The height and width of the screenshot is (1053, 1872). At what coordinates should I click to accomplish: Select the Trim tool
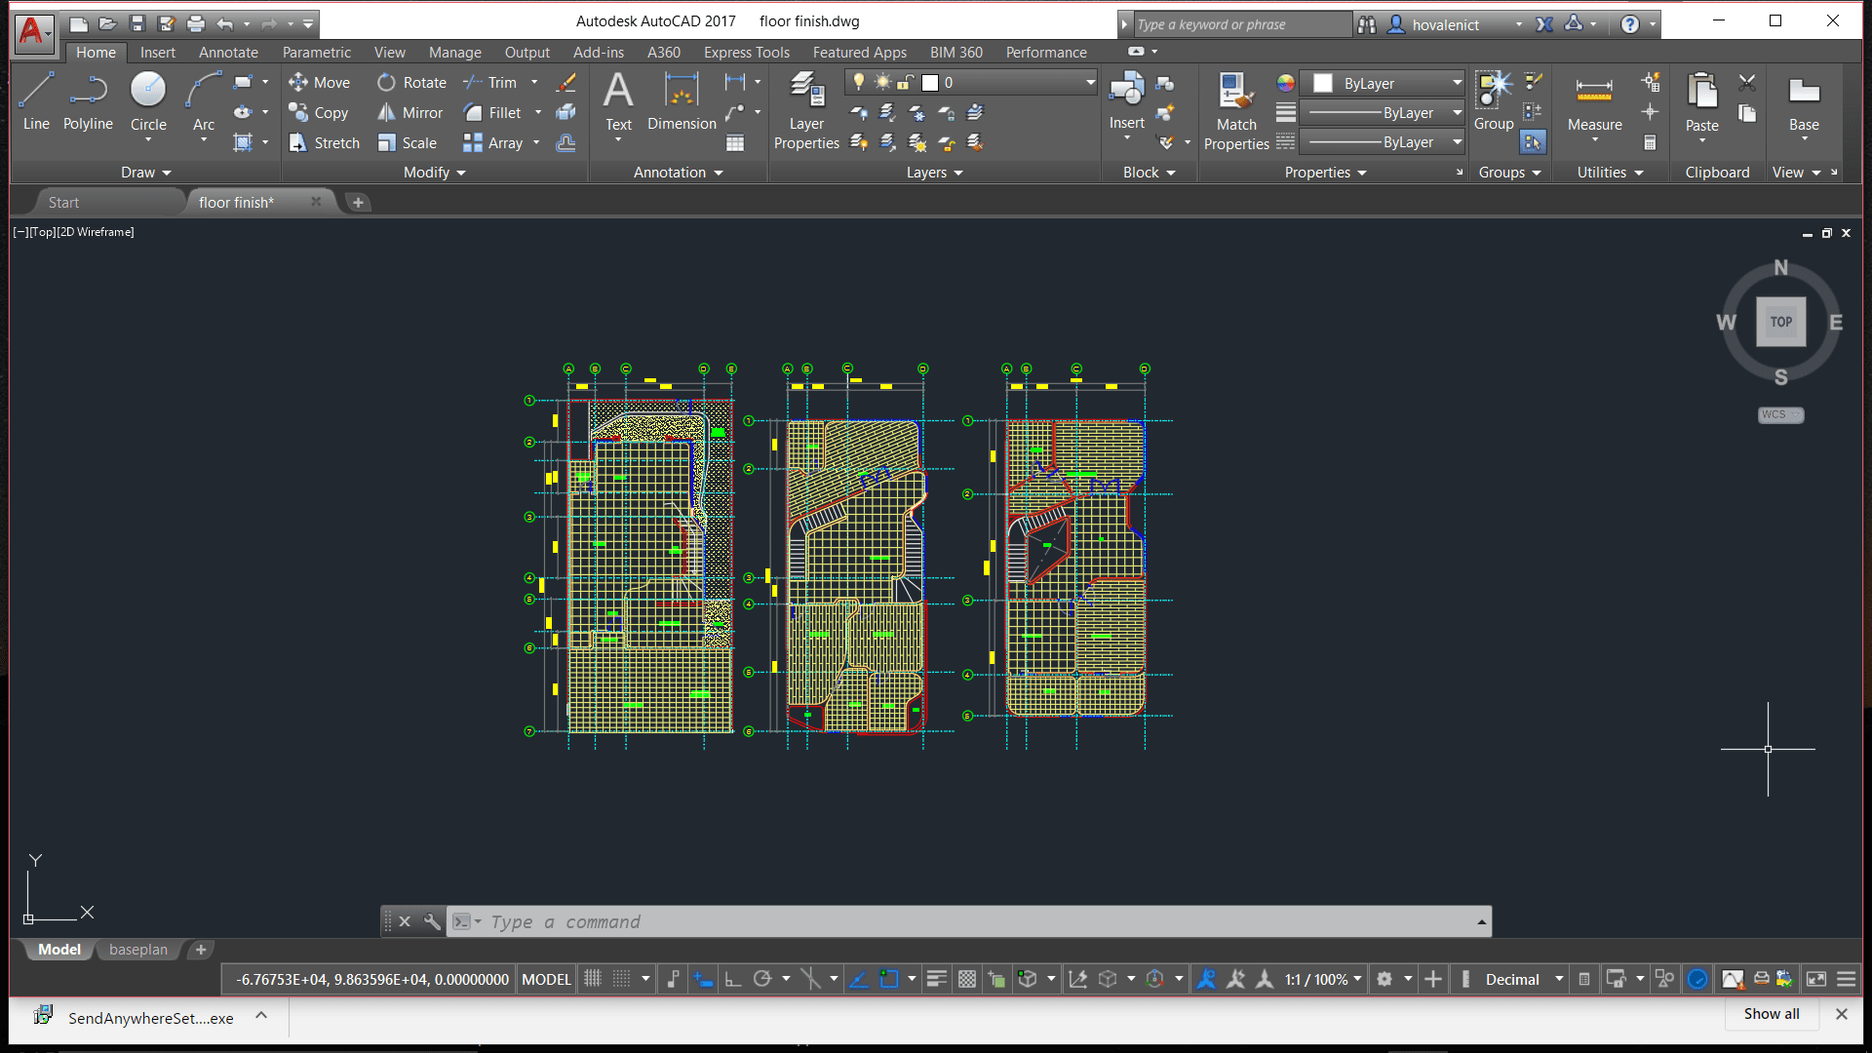[500, 82]
